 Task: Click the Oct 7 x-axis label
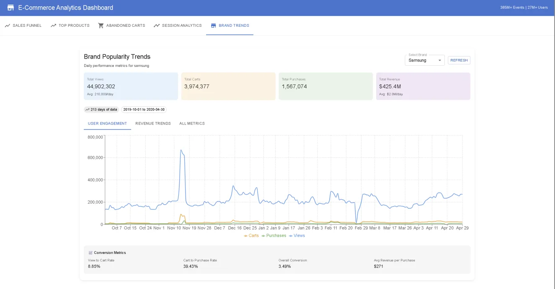[x=117, y=228]
